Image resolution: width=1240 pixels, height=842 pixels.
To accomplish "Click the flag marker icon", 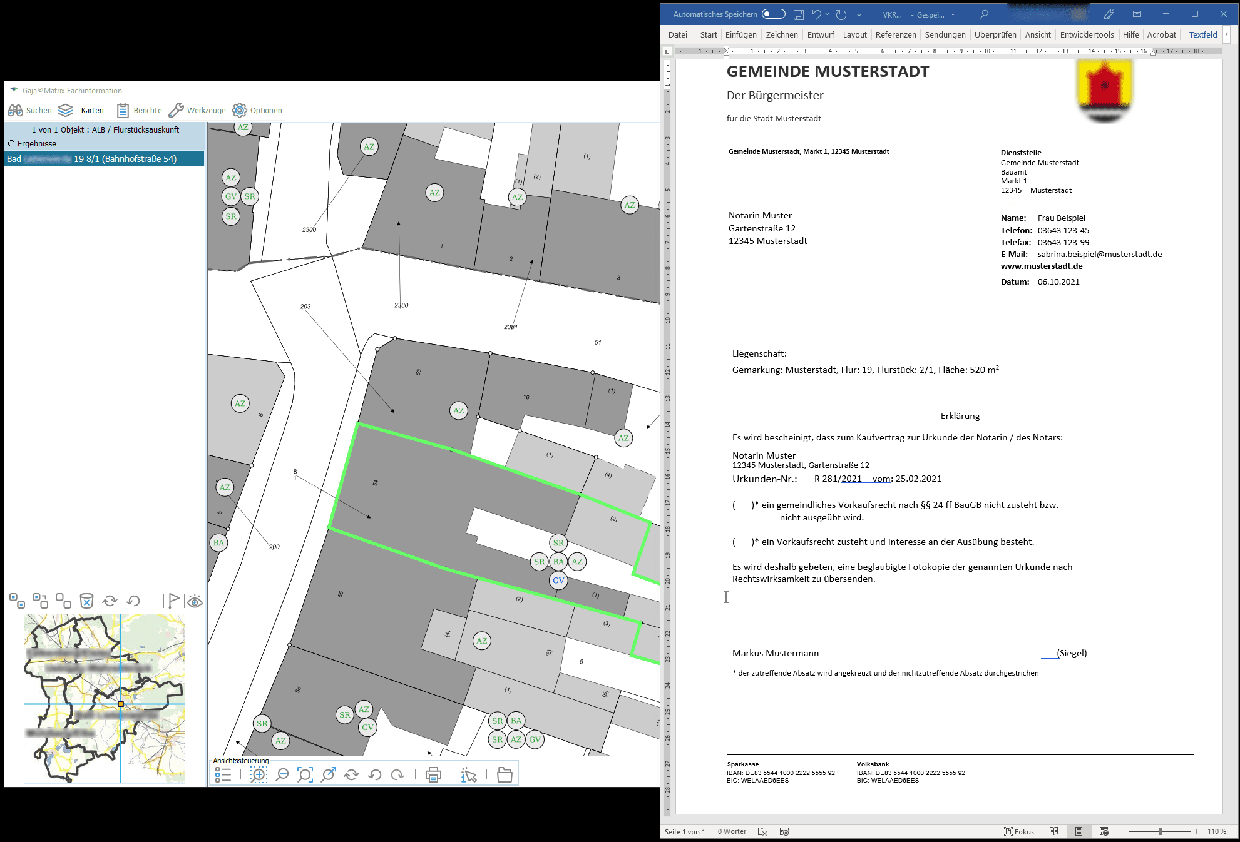I will (x=173, y=601).
